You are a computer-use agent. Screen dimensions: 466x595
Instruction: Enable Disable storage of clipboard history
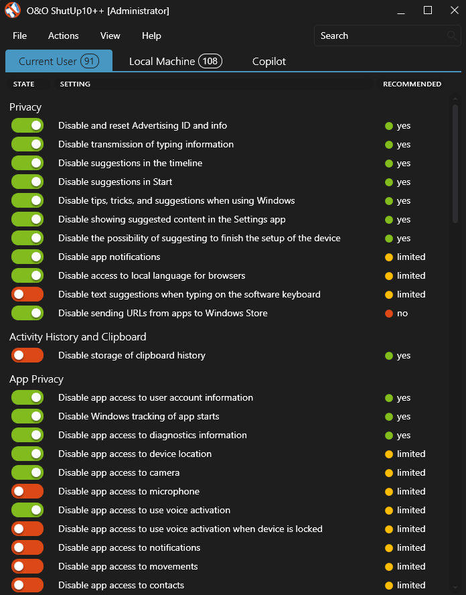[x=27, y=356]
